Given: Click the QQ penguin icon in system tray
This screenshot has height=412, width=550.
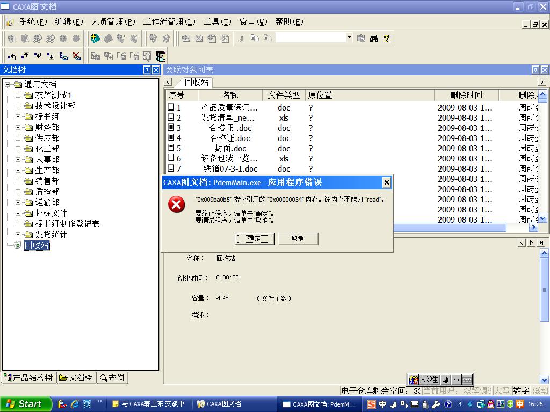Looking at the screenshot, I should [x=491, y=404].
